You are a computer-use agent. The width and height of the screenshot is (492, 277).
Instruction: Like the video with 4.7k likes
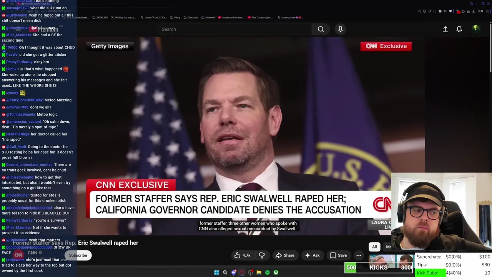pyautogui.click(x=242, y=255)
